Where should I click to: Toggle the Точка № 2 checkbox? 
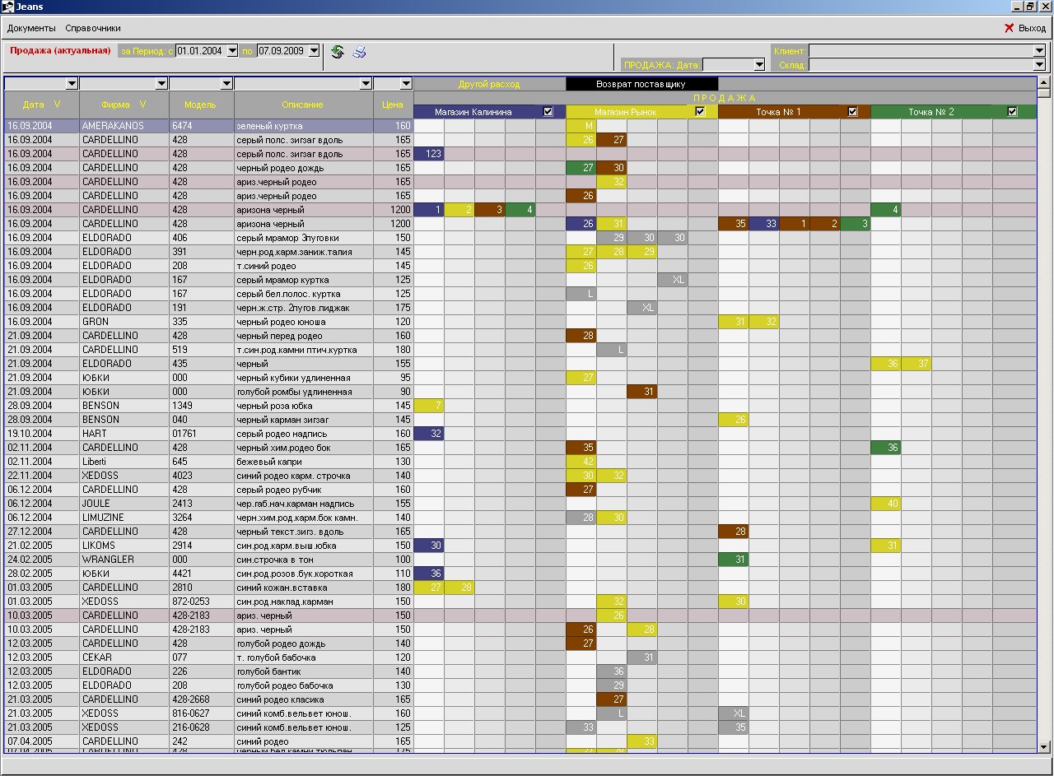tap(1012, 112)
